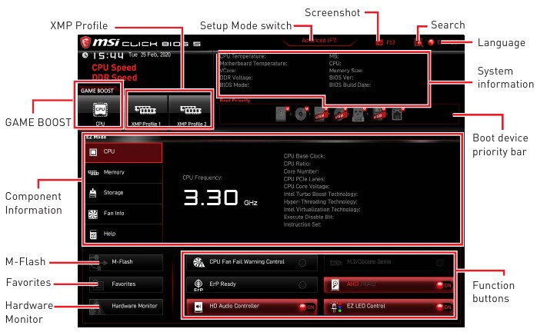Viewport: 537px width, 332px height.
Task: Switch the AHCI / RAID mode button
Action: point(388,285)
